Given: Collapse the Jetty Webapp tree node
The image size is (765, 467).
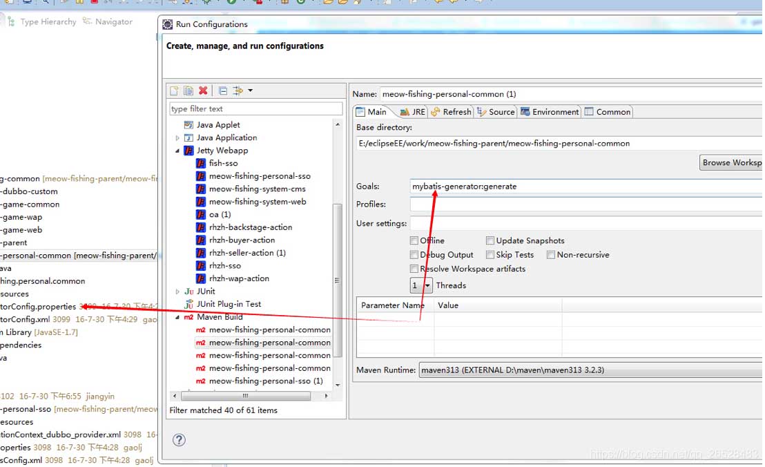Looking at the screenshot, I should 177,151.
